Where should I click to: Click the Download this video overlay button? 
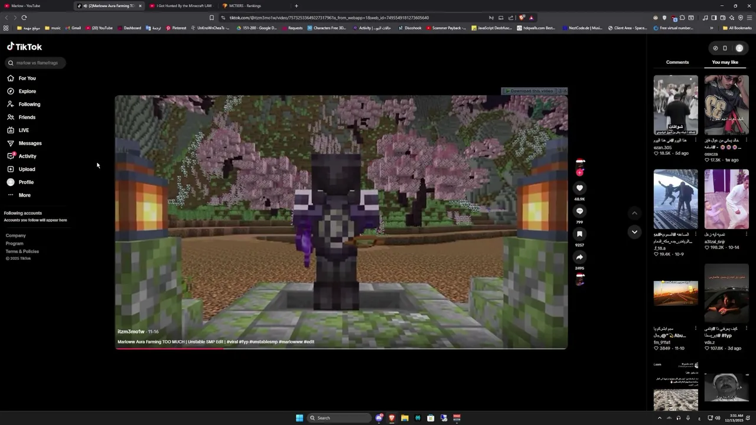tap(532, 91)
